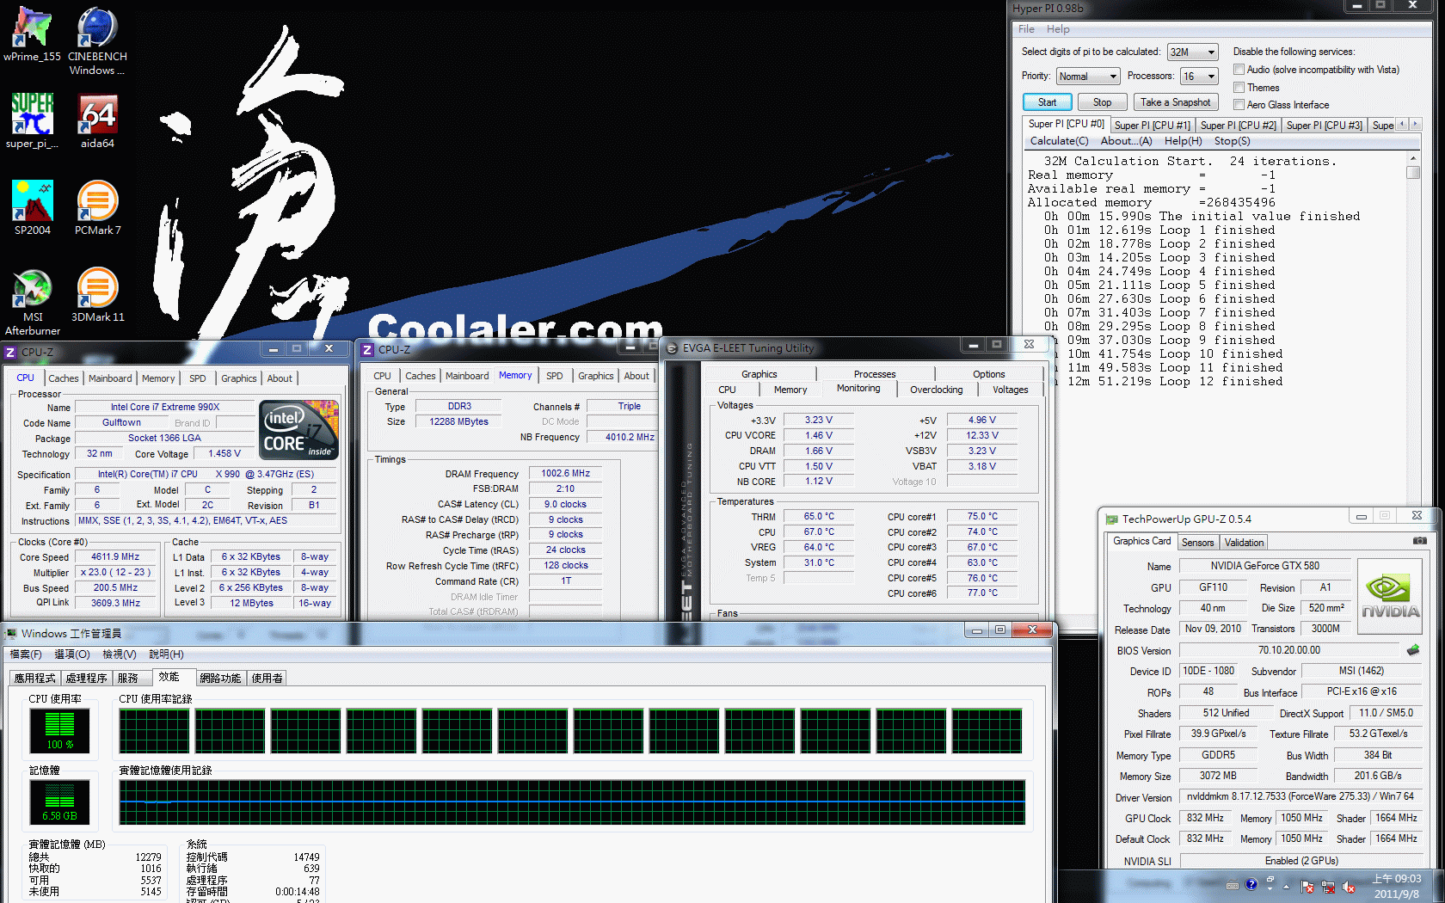This screenshot has width=1445, height=903.
Task: Click Stop button in Hyper PI
Action: click(1102, 102)
